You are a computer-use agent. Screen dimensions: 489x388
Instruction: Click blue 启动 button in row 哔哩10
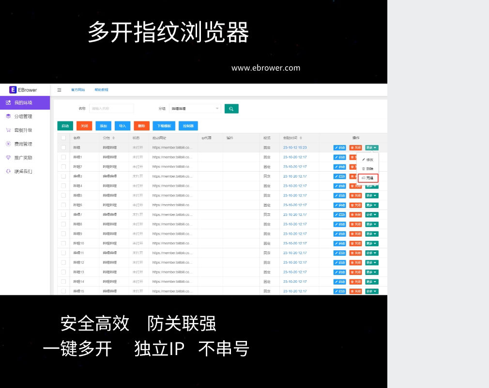pyautogui.click(x=339, y=243)
